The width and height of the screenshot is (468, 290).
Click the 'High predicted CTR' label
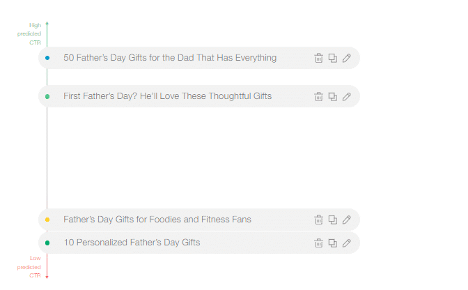click(x=29, y=33)
